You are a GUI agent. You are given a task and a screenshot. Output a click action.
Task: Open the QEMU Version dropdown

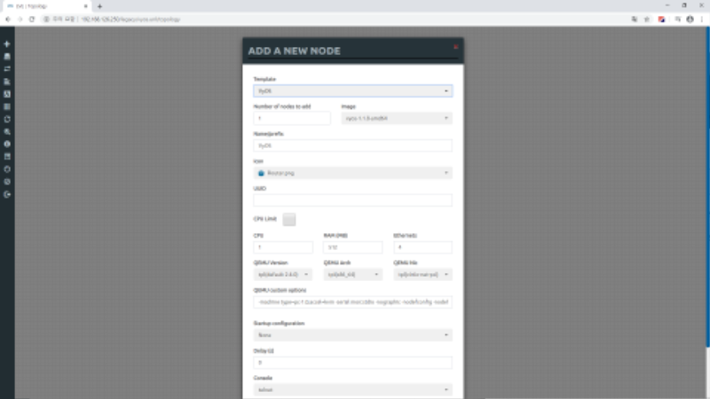(x=283, y=275)
